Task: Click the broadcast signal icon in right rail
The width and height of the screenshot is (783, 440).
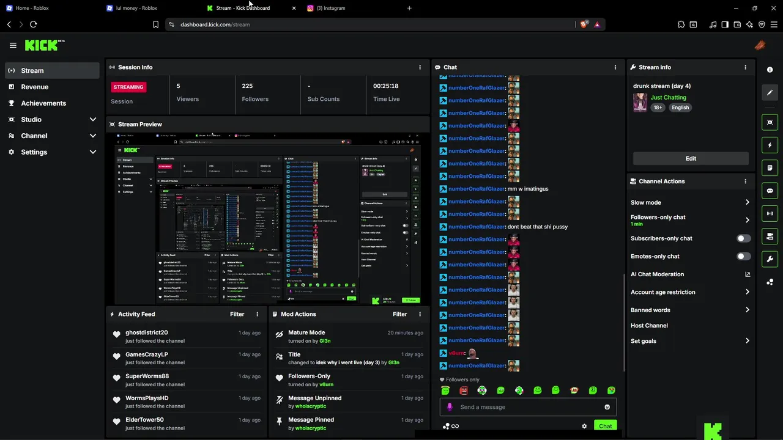Action: click(x=770, y=213)
